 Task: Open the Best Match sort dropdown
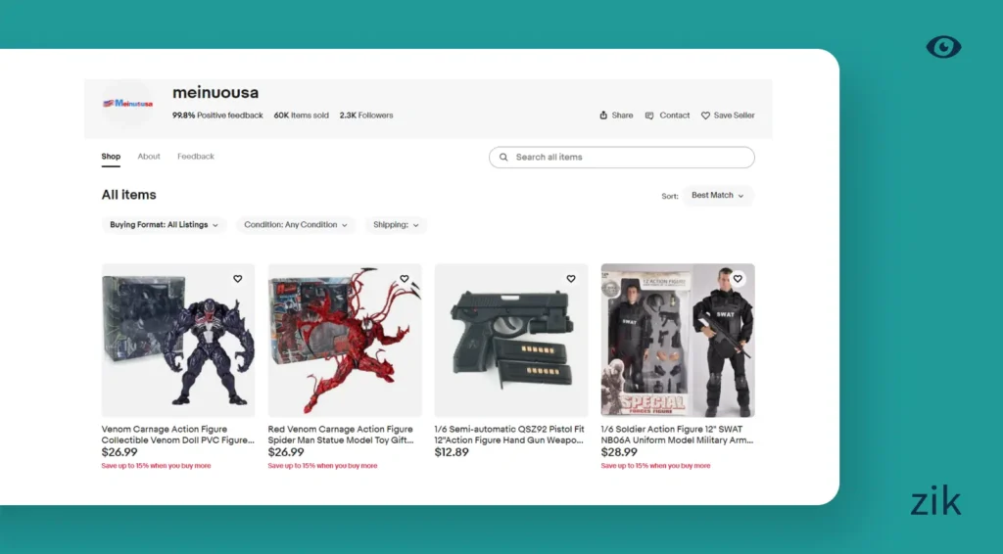tap(718, 196)
